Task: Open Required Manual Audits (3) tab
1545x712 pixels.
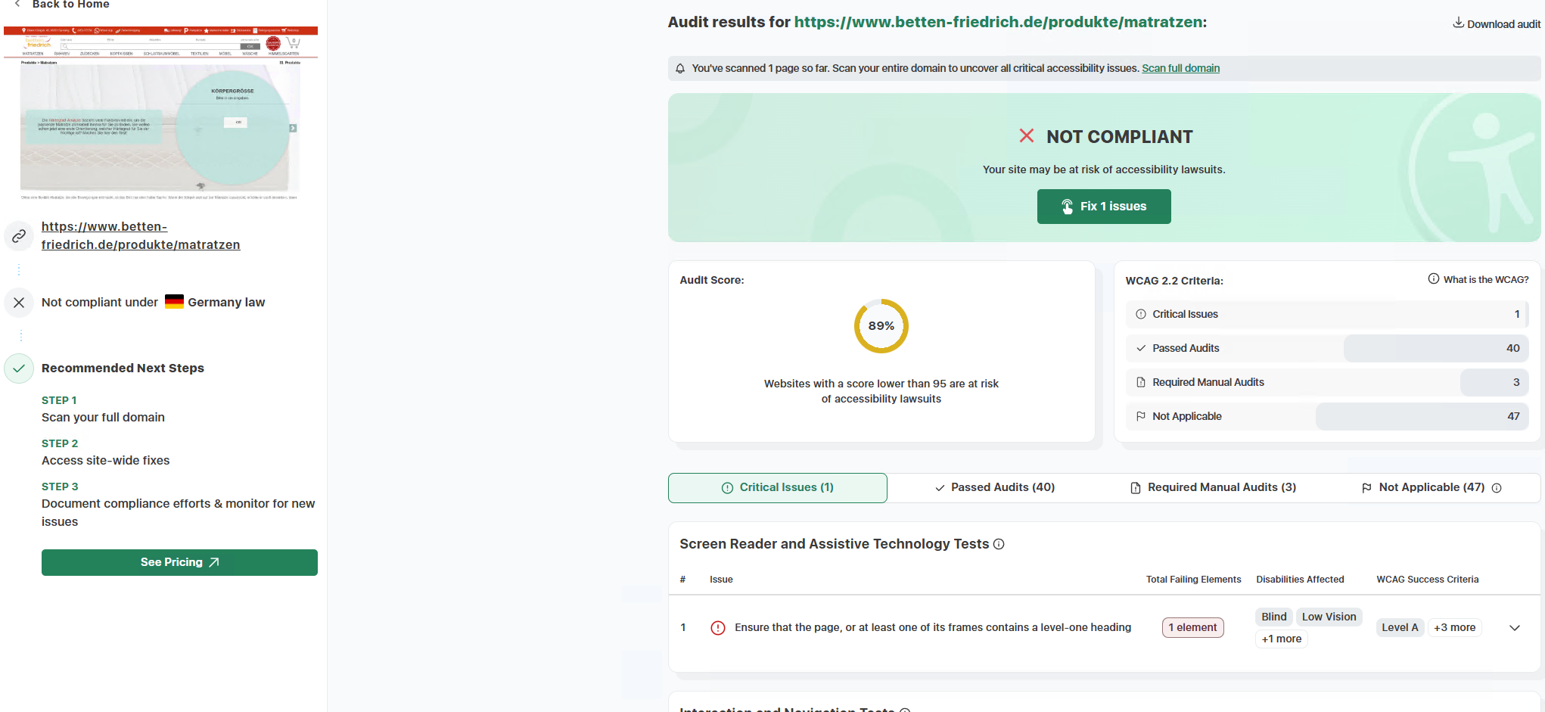Action: [x=1213, y=487]
